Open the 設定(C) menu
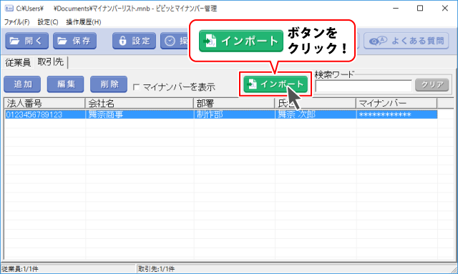This screenshot has width=458, height=274. 48,22
